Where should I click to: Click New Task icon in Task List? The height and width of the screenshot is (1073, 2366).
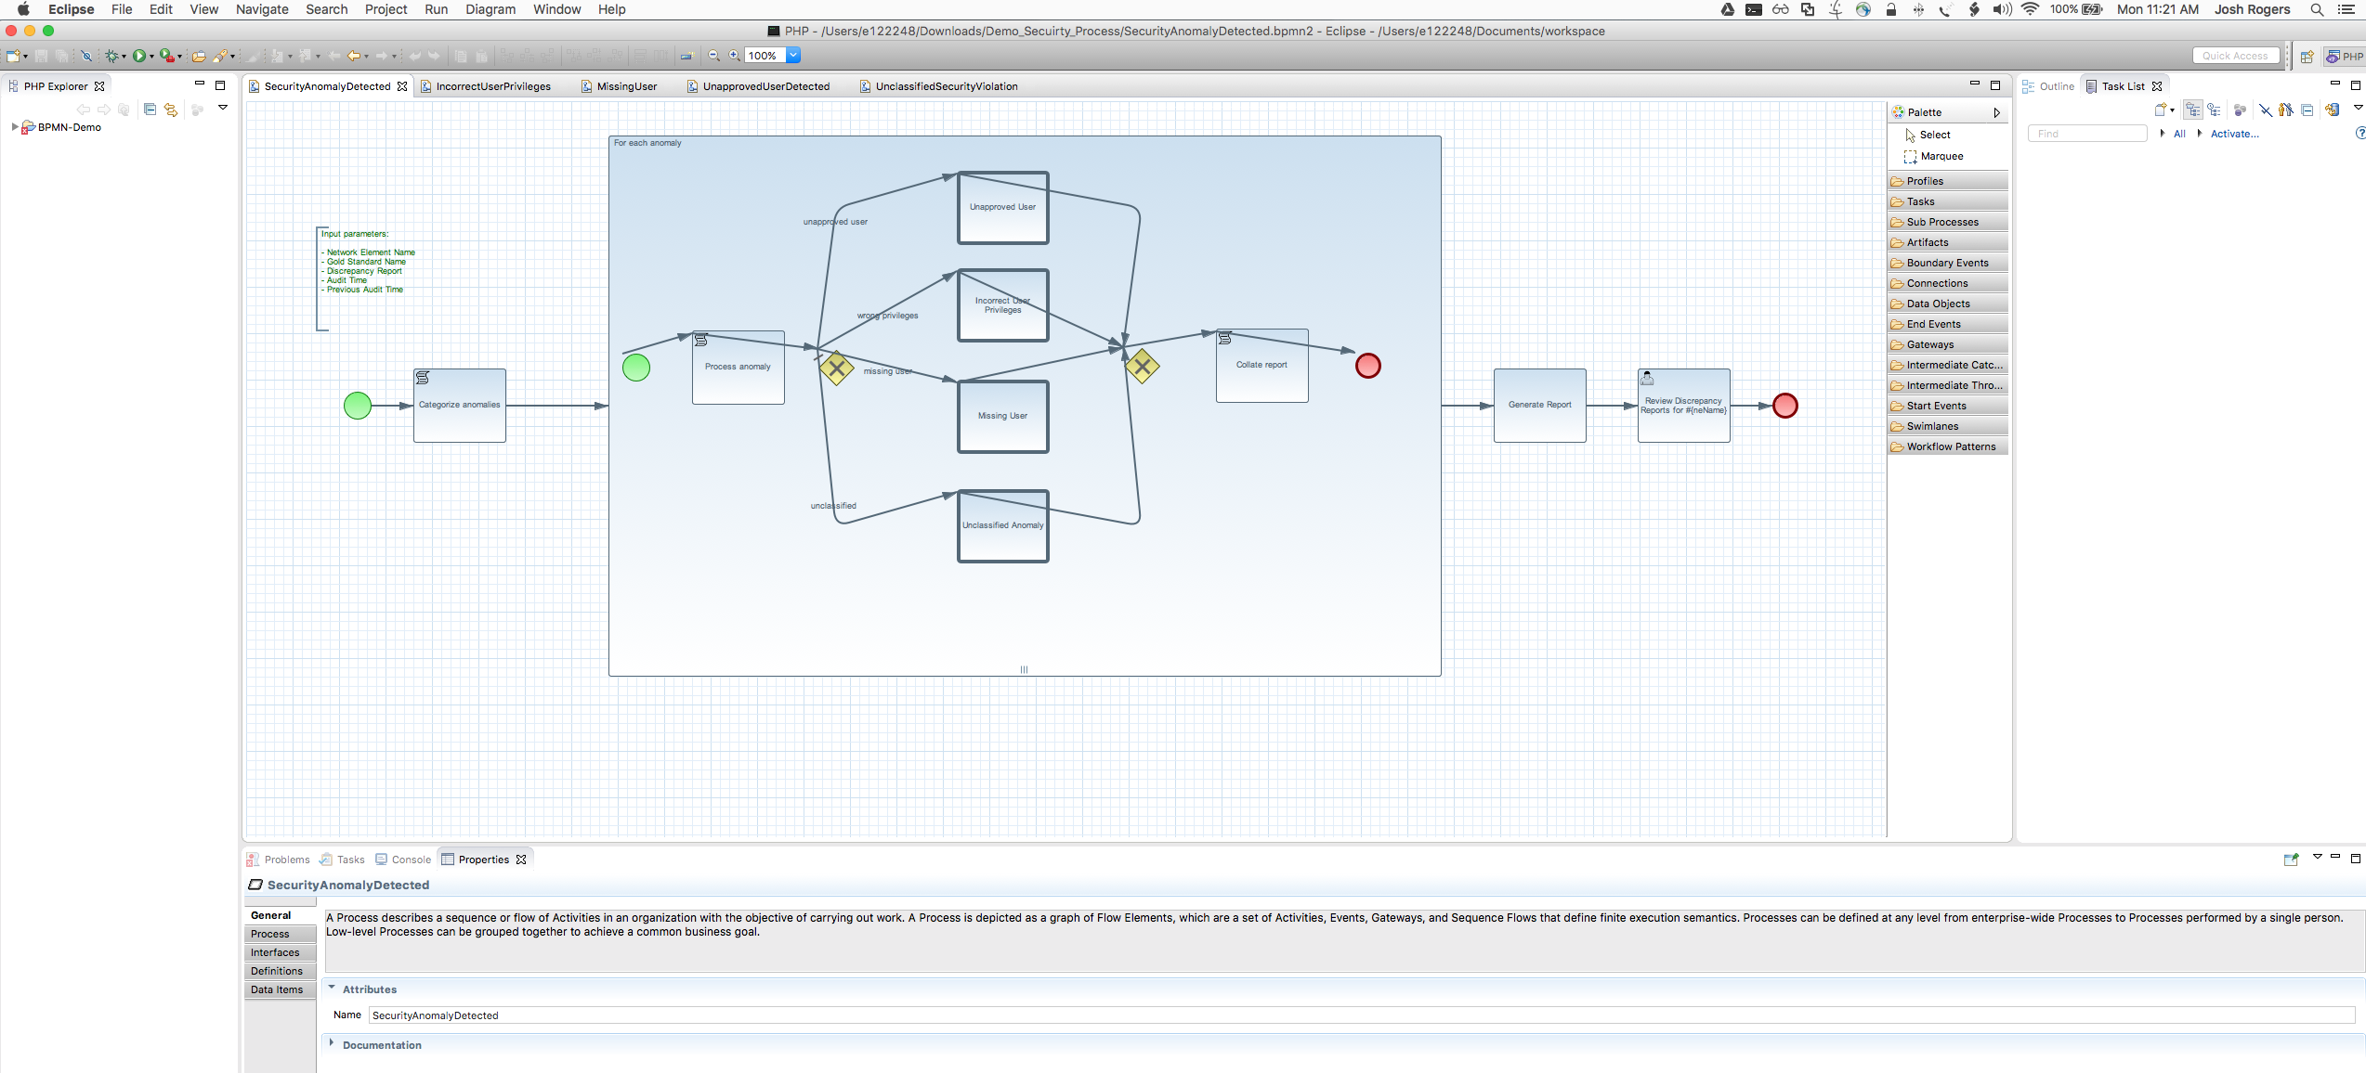(2161, 110)
